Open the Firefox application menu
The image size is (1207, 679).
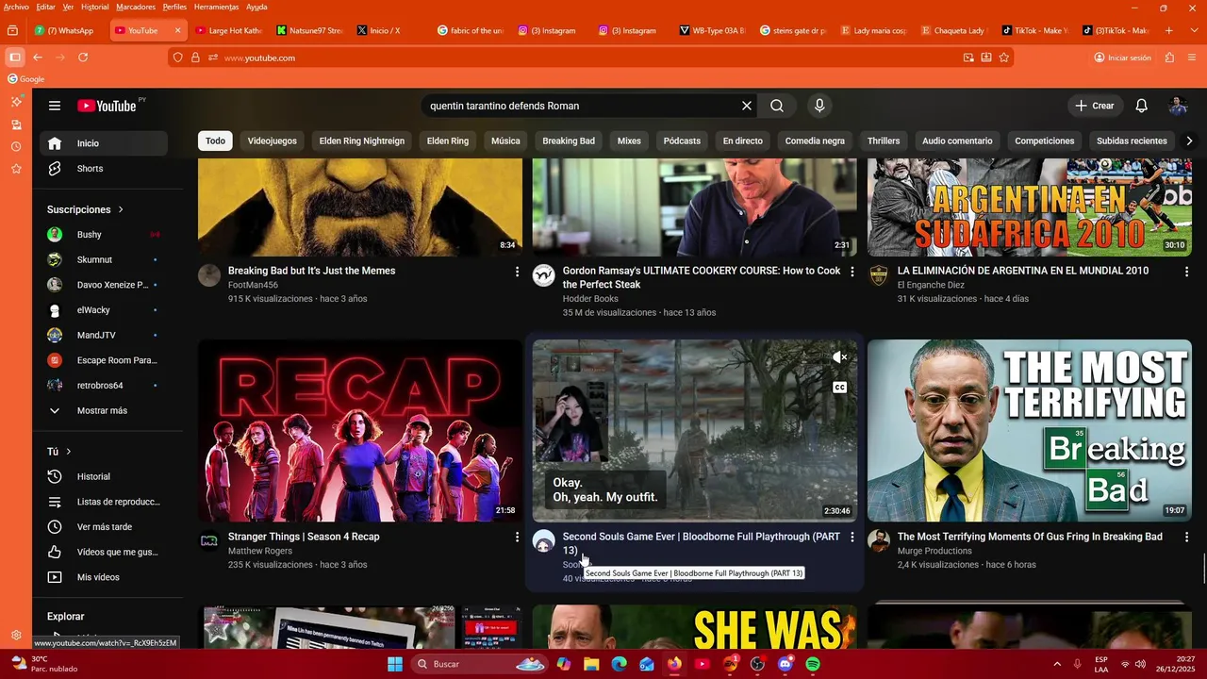(x=1192, y=58)
